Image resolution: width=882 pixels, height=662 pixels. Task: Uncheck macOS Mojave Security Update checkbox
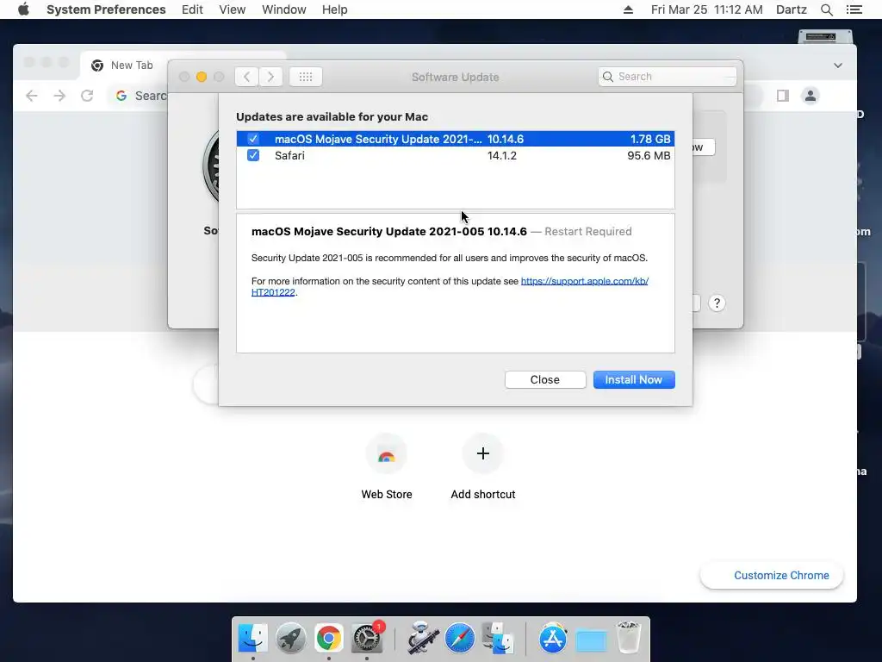253,139
